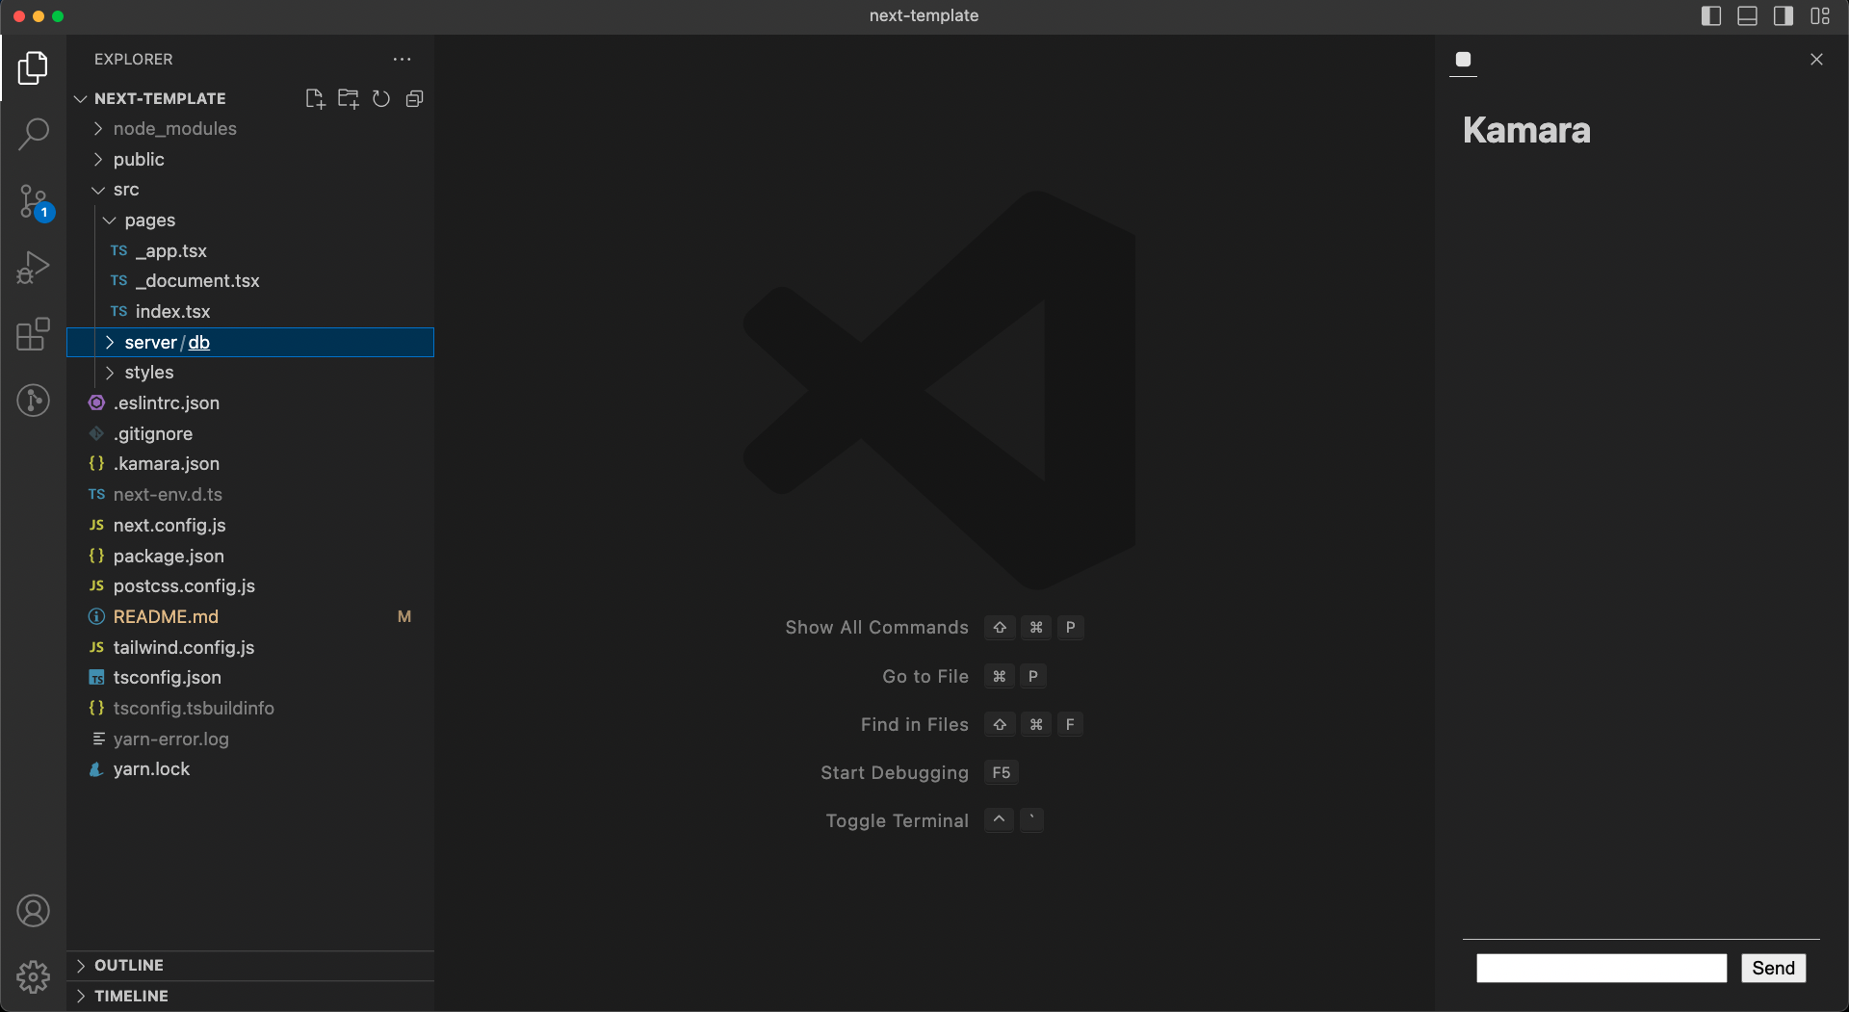The image size is (1849, 1012).
Task: Open the Explorer view in activity bar
Action: (x=33, y=67)
